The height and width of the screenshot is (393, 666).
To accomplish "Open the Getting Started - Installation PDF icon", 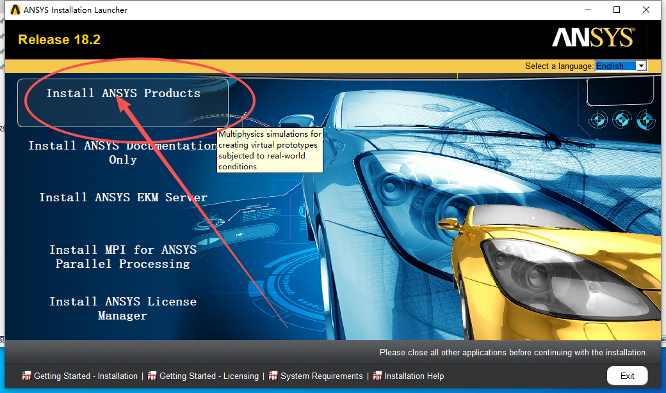I will [26, 376].
